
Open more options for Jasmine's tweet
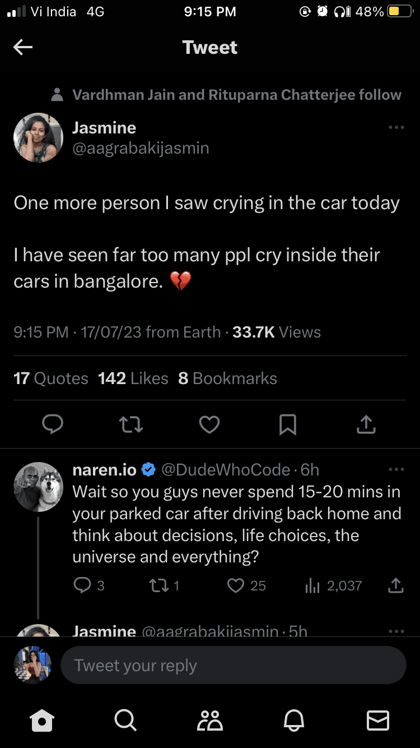[396, 127]
